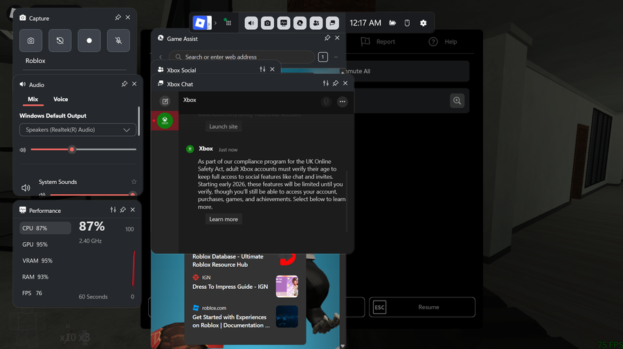Click Launch site button in chat
This screenshot has width=623, height=349.
[224, 126]
